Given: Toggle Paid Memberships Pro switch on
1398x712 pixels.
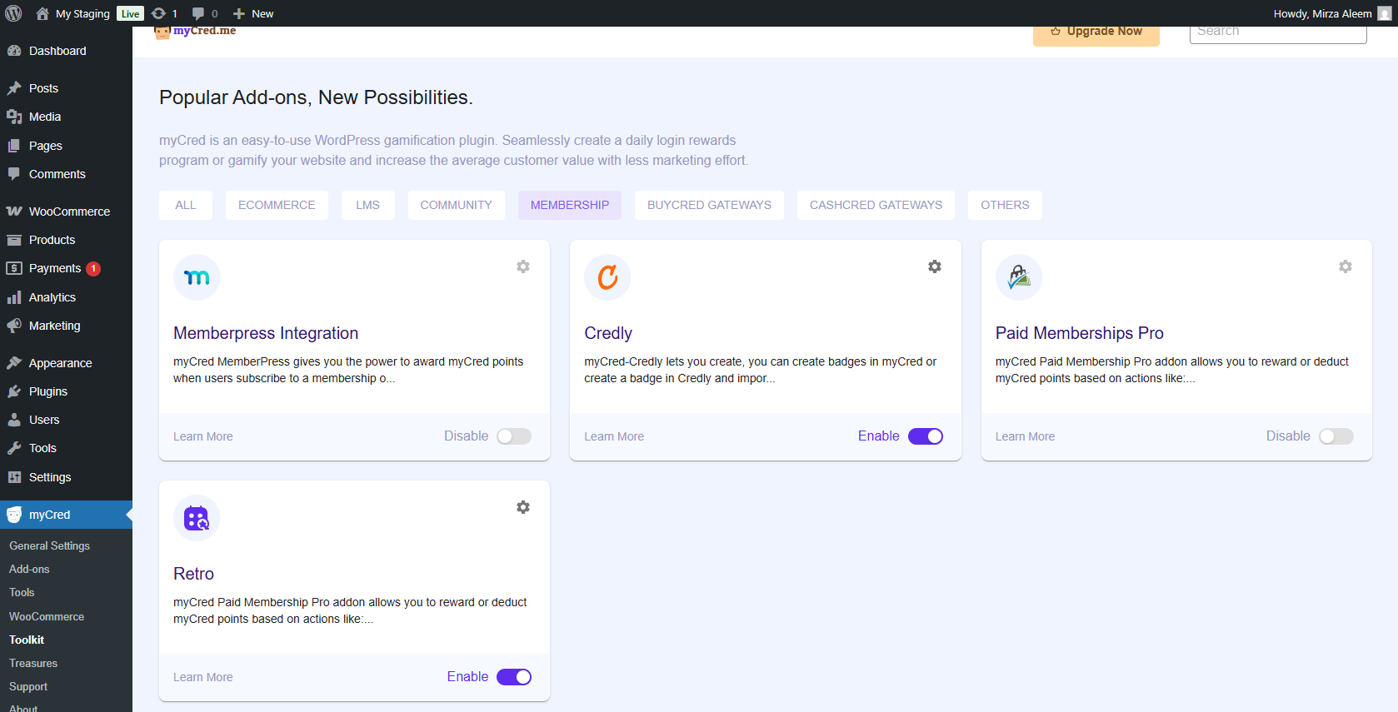Looking at the screenshot, I should click(x=1336, y=436).
